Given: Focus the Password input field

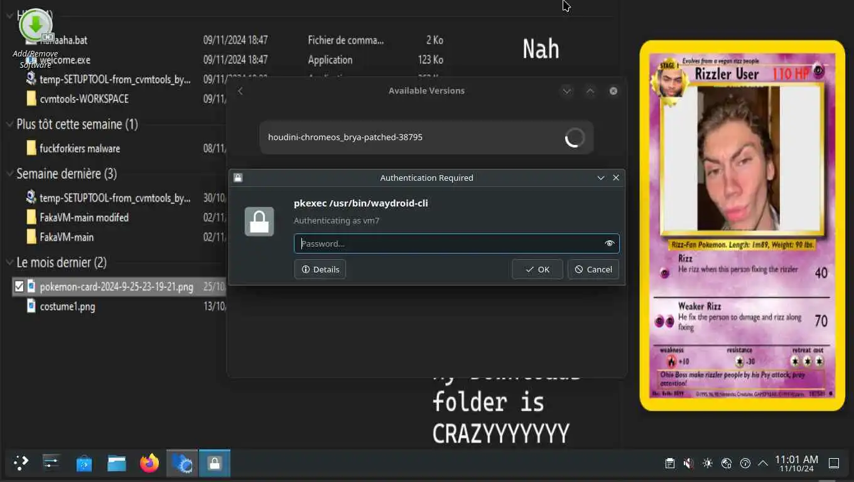Looking at the screenshot, I should coord(457,244).
